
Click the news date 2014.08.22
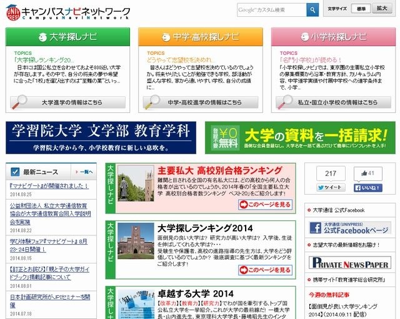[x=21, y=230]
